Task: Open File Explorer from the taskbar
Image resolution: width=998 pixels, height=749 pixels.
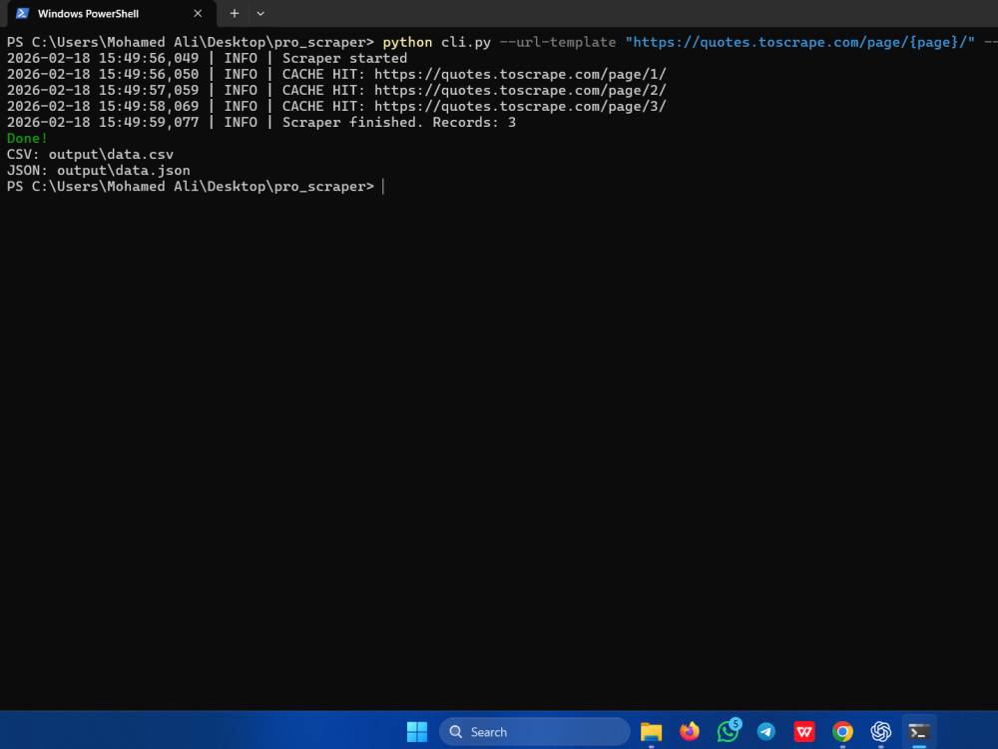Action: tap(651, 732)
